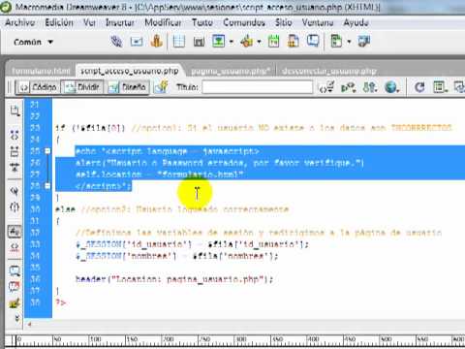Open the Ver menu
Viewport: 465px width, 349px height.
pos(89,22)
